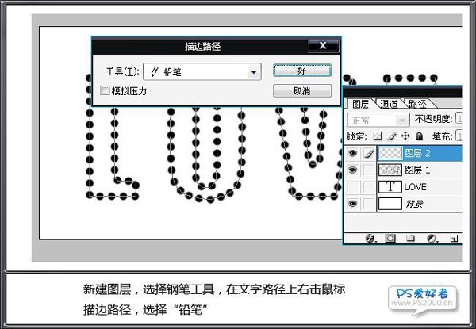The height and width of the screenshot is (329, 476).
Task: Toggle visibility of 背景 layer
Action: [x=353, y=204]
